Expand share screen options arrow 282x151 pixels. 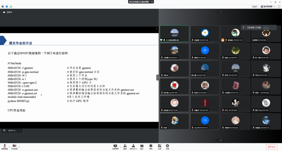click(120, 147)
